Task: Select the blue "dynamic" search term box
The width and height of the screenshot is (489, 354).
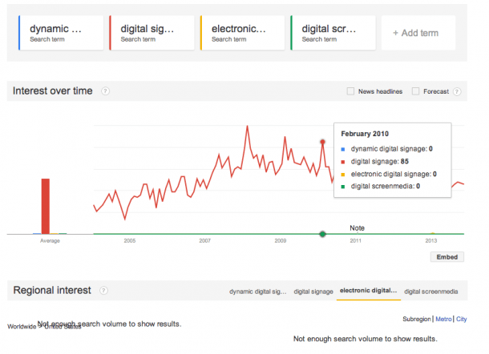Action: coord(61,33)
